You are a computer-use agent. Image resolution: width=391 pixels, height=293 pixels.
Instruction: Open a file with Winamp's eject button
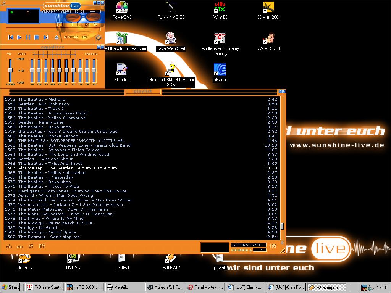[57, 37]
